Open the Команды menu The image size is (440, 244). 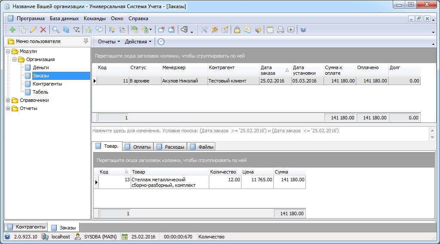tap(95, 18)
